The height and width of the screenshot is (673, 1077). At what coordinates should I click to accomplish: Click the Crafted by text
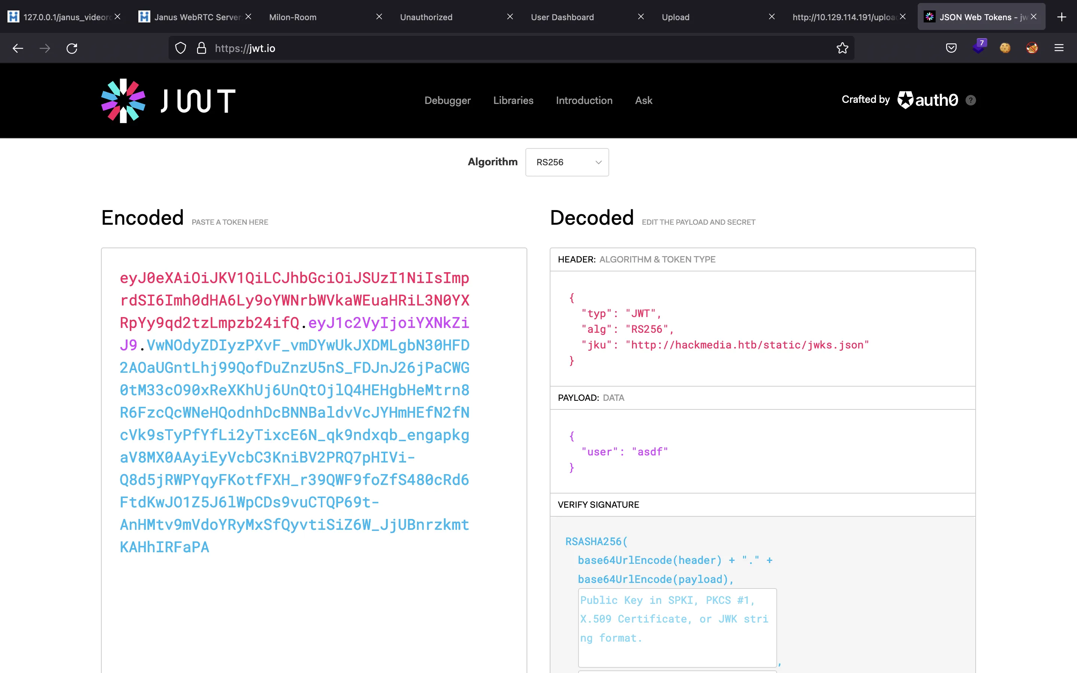pos(865,99)
